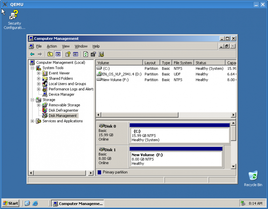Open Device Manager in the console tree
268x209 pixels.
61,94
